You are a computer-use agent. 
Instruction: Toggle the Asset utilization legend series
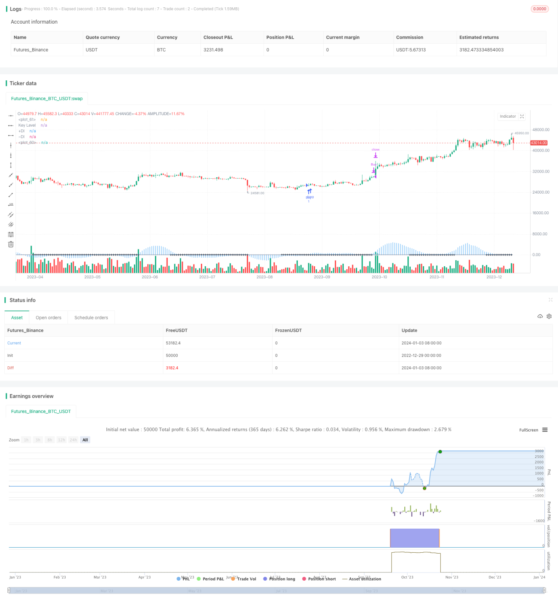[x=361, y=579]
